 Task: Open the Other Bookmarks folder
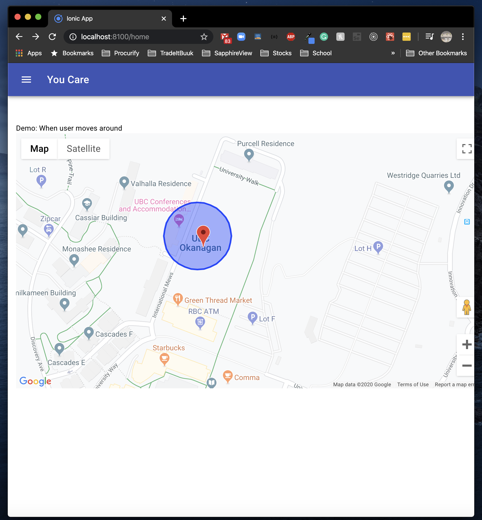pos(437,53)
